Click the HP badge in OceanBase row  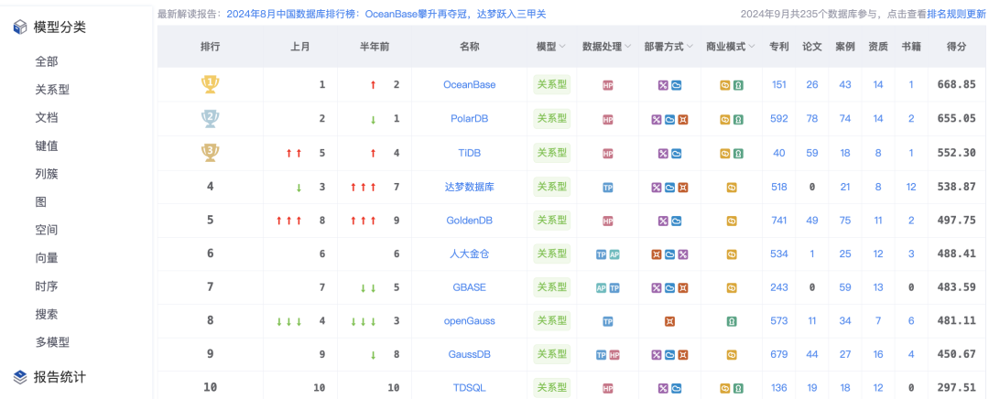tap(608, 85)
